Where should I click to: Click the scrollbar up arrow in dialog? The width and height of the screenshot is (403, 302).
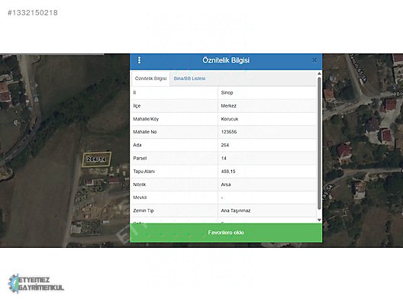(319, 74)
